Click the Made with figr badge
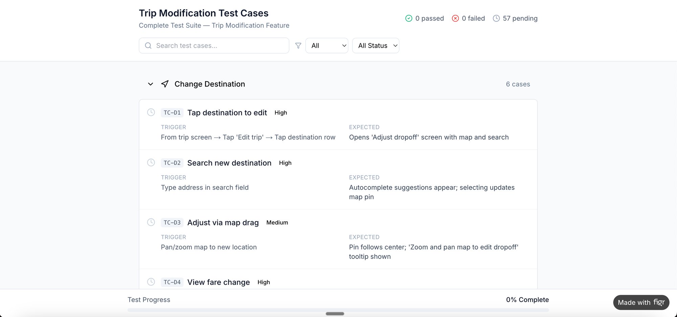The width and height of the screenshot is (677, 317). pyautogui.click(x=641, y=302)
